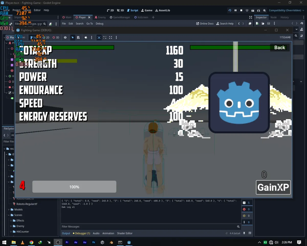Open the script File menu
307x246 pixels.
pyautogui.click(x=64, y=24)
